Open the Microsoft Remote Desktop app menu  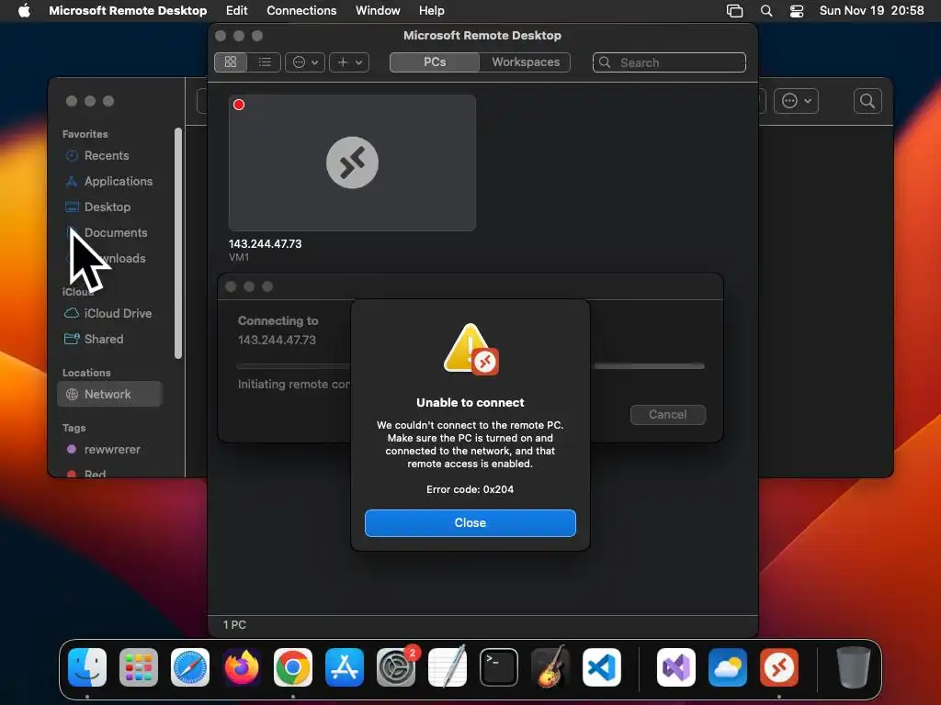pos(128,11)
